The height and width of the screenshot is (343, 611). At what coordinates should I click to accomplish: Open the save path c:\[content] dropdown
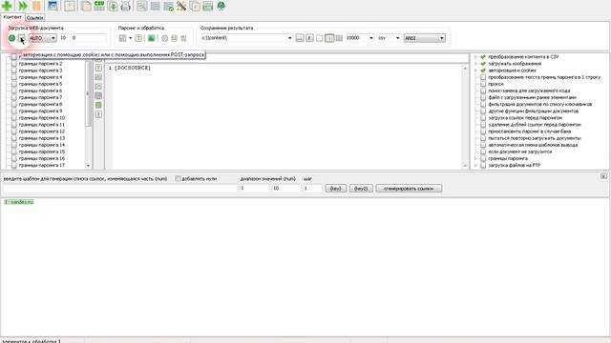[x=289, y=38]
